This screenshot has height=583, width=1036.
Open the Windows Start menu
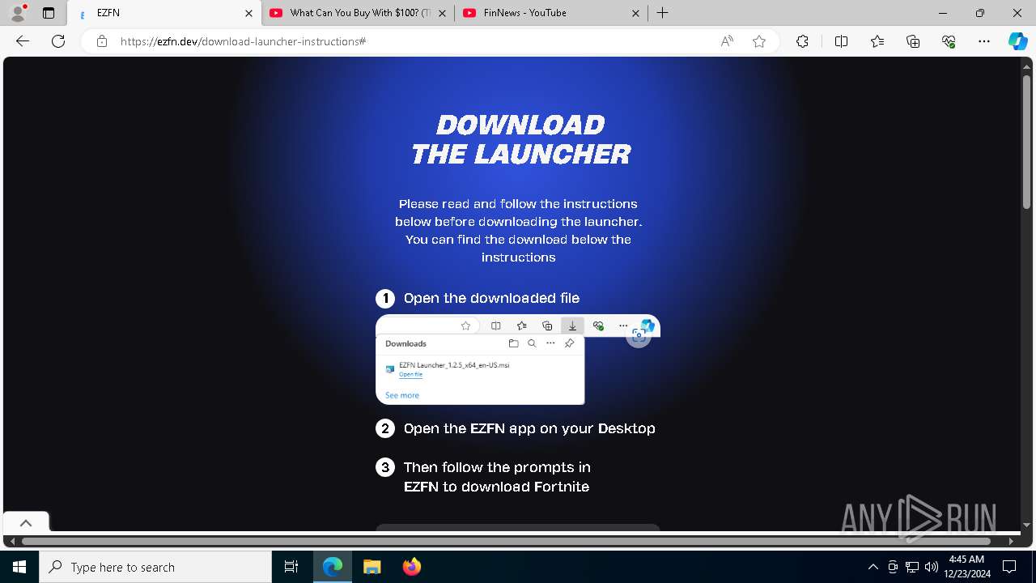point(19,567)
